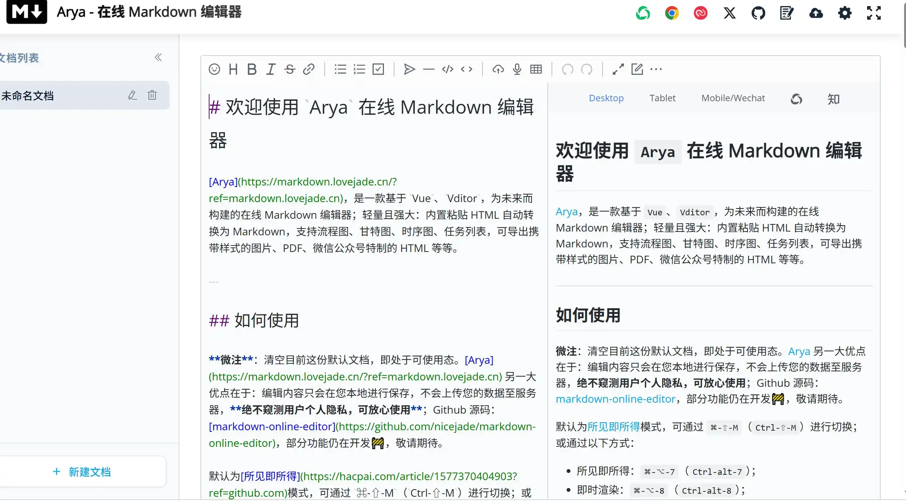Viewport: 906px width, 502px height.
Task: Apply strikethrough formatting
Action: pyautogui.click(x=290, y=69)
